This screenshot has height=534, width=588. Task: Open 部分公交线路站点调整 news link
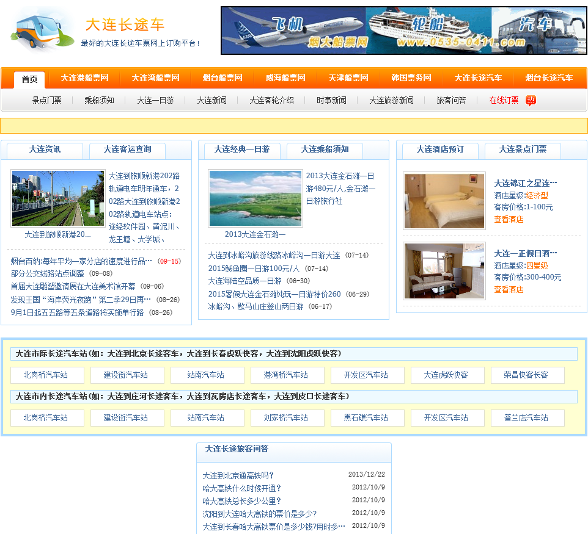48,274
